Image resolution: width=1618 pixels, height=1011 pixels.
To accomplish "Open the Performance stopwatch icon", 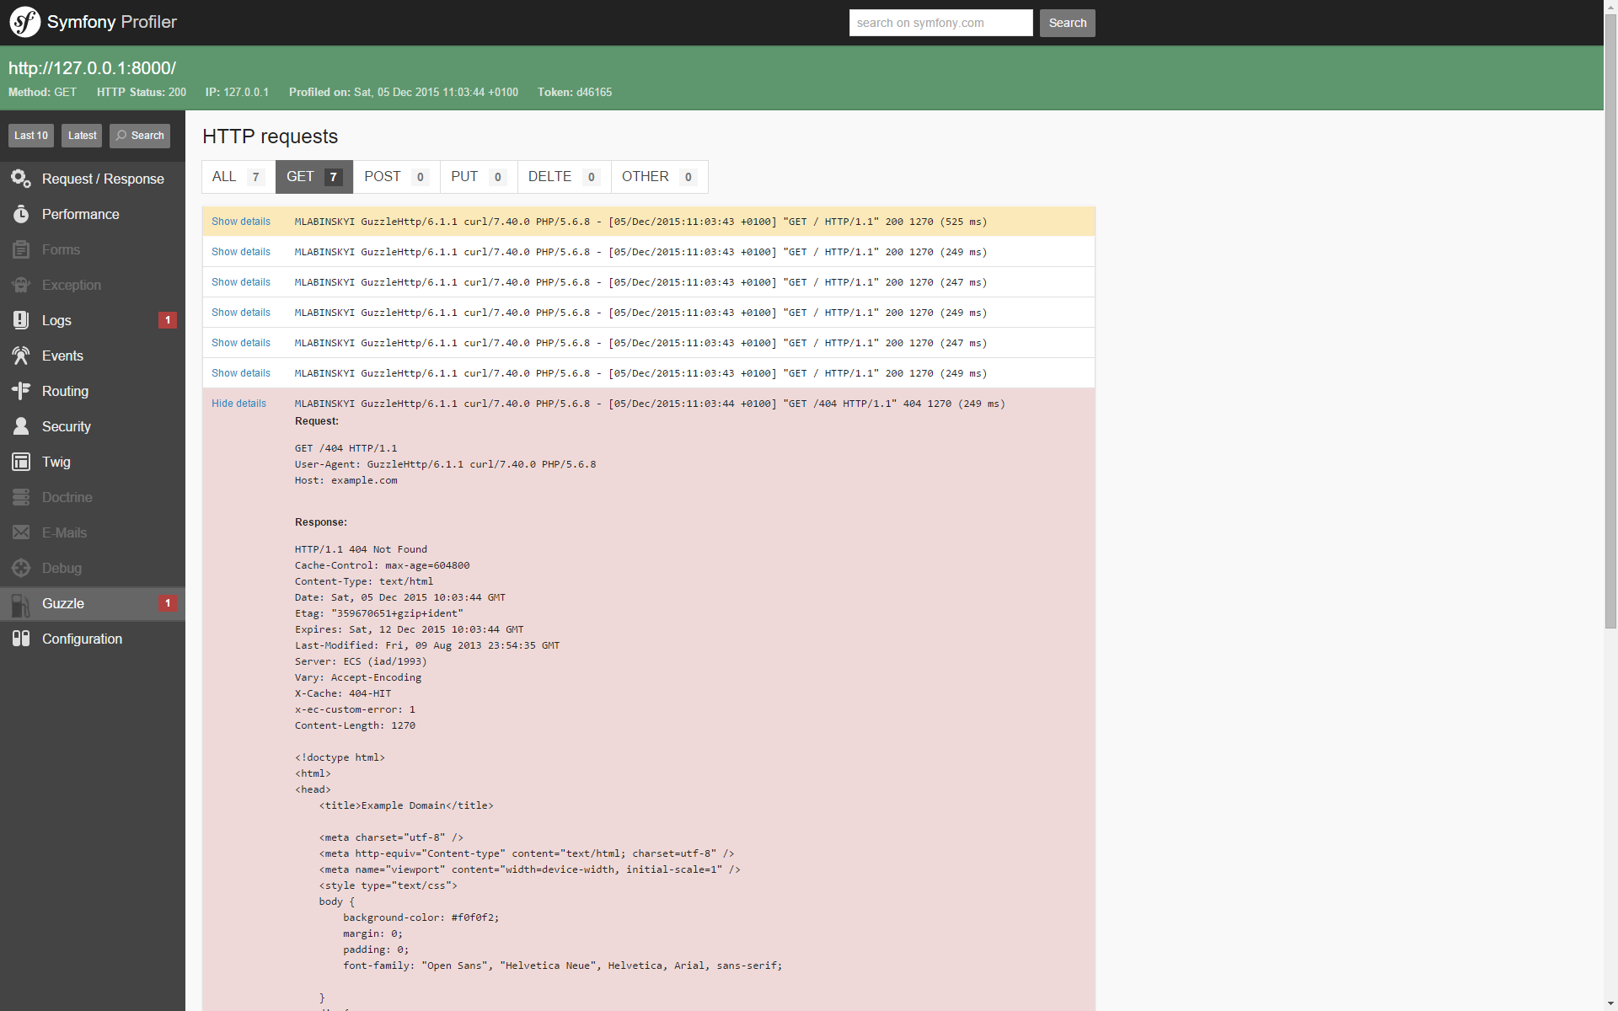I will pyautogui.click(x=21, y=214).
